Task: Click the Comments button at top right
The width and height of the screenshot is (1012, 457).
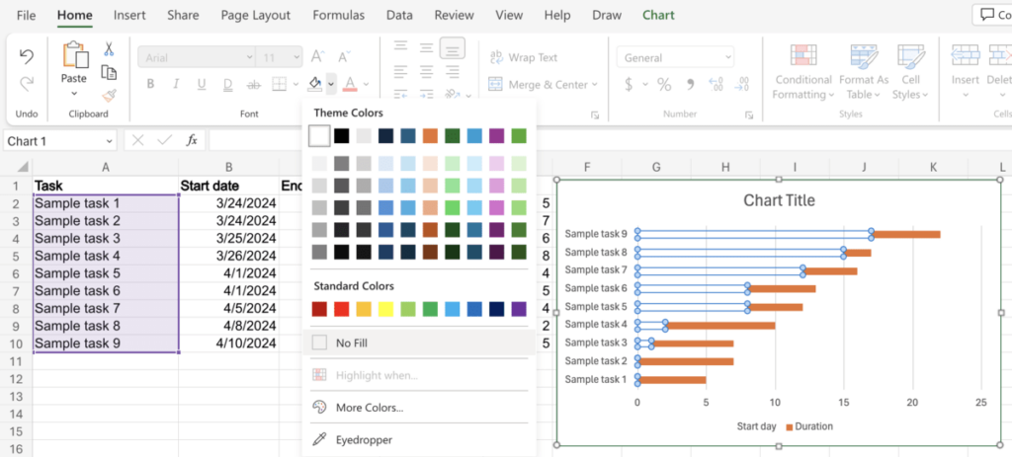Action: click(x=992, y=14)
